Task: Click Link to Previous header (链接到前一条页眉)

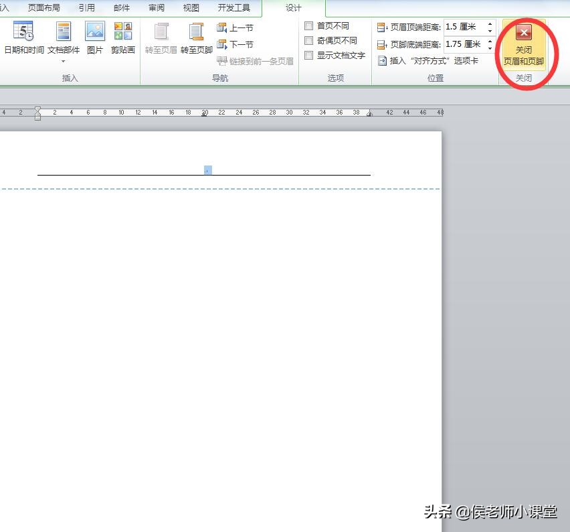Action: [x=255, y=61]
